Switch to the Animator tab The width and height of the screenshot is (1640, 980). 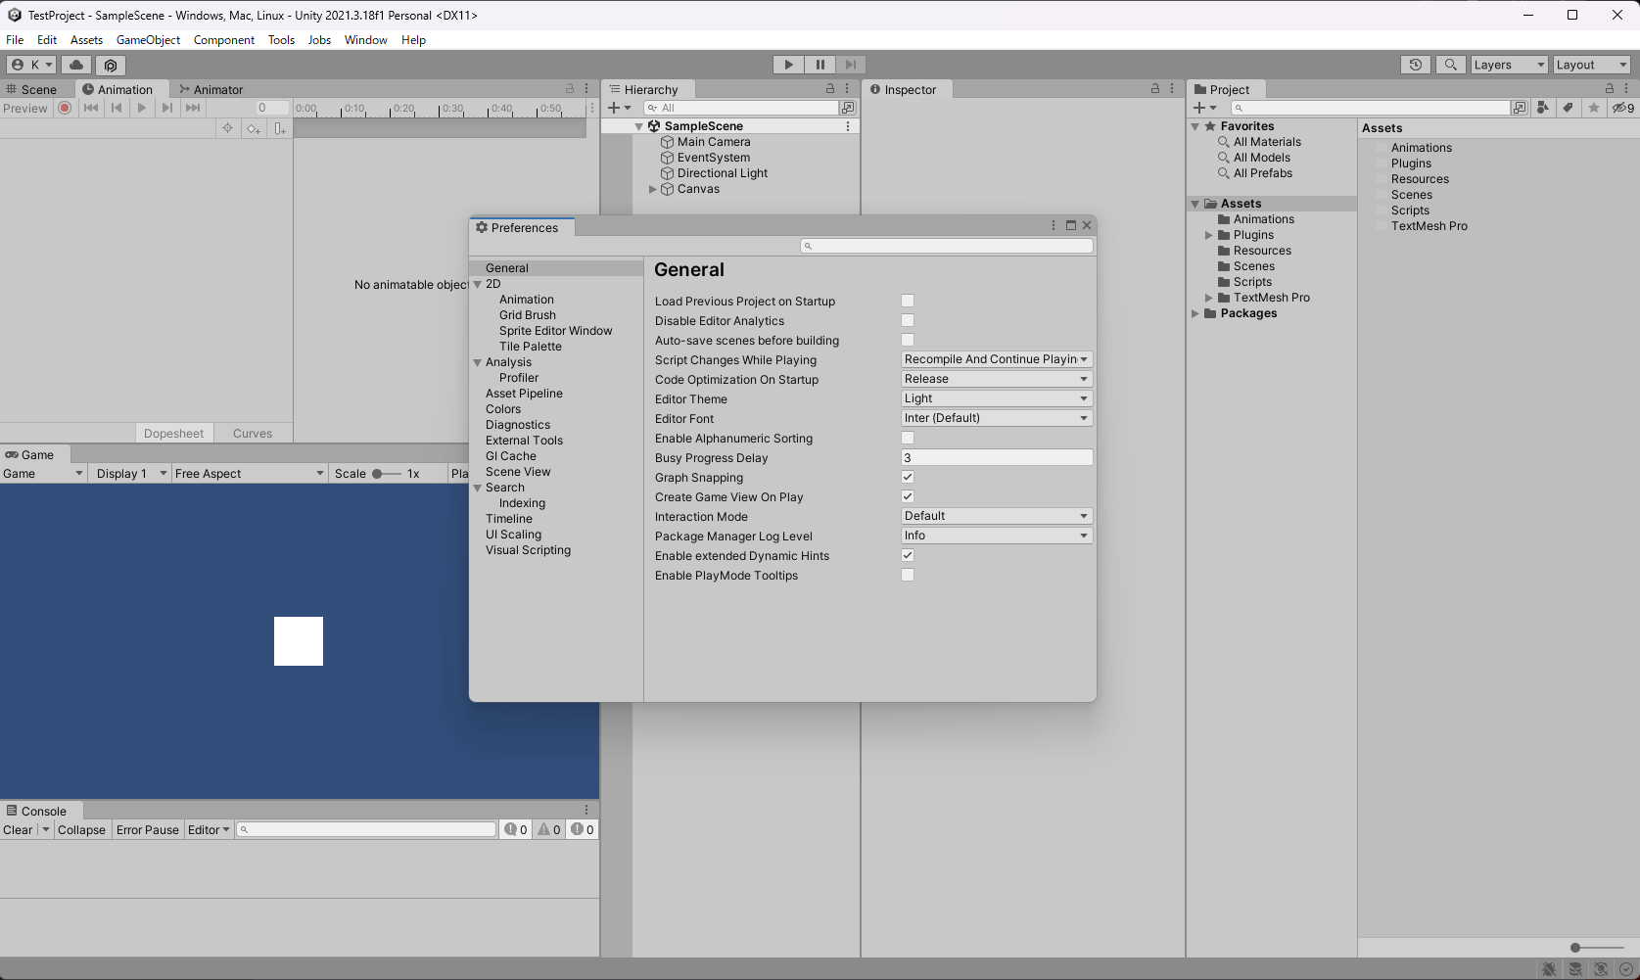211,88
